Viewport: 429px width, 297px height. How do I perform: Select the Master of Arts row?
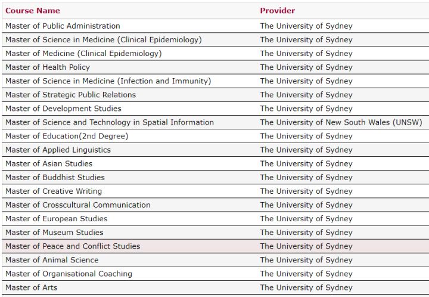point(215,287)
